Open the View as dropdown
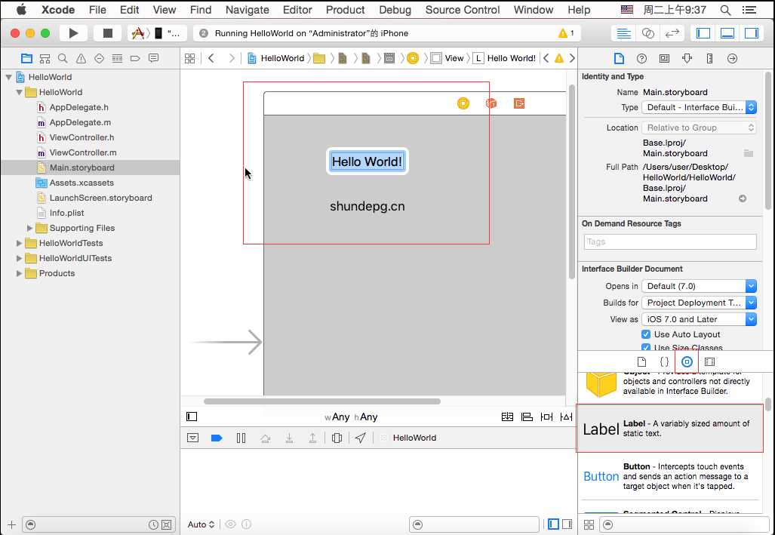775x535 pixels. coord(699,319)
